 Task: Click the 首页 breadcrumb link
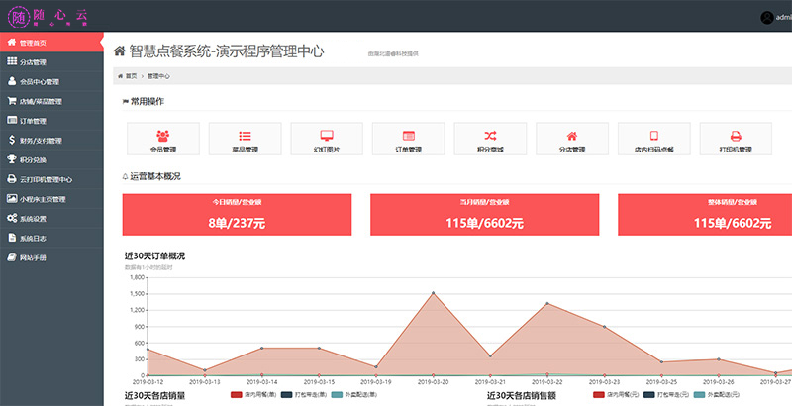[x=130, y=75]
